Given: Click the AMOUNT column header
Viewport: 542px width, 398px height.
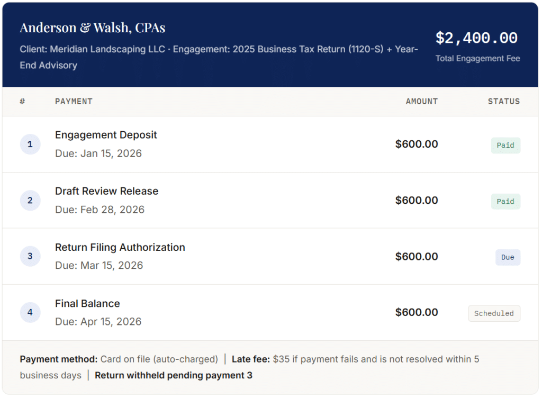Looking at the screenshot, I should point(422,102).
